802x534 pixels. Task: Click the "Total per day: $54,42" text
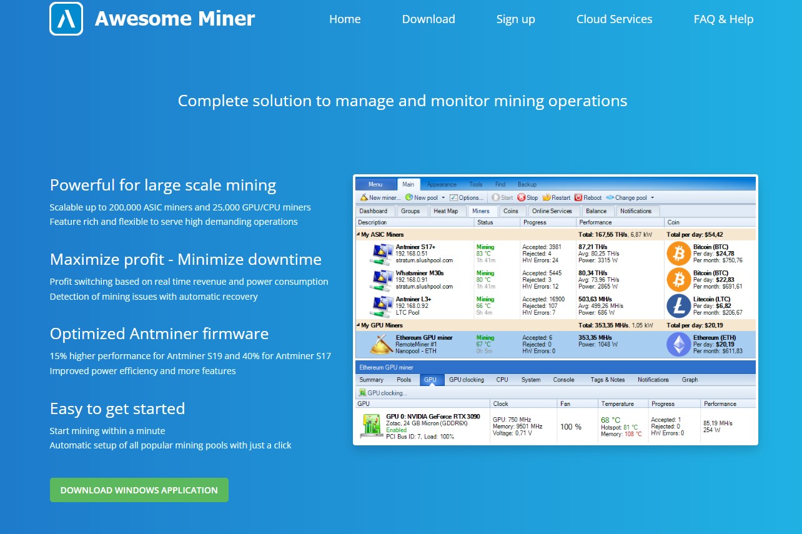(x=695, y=235)
